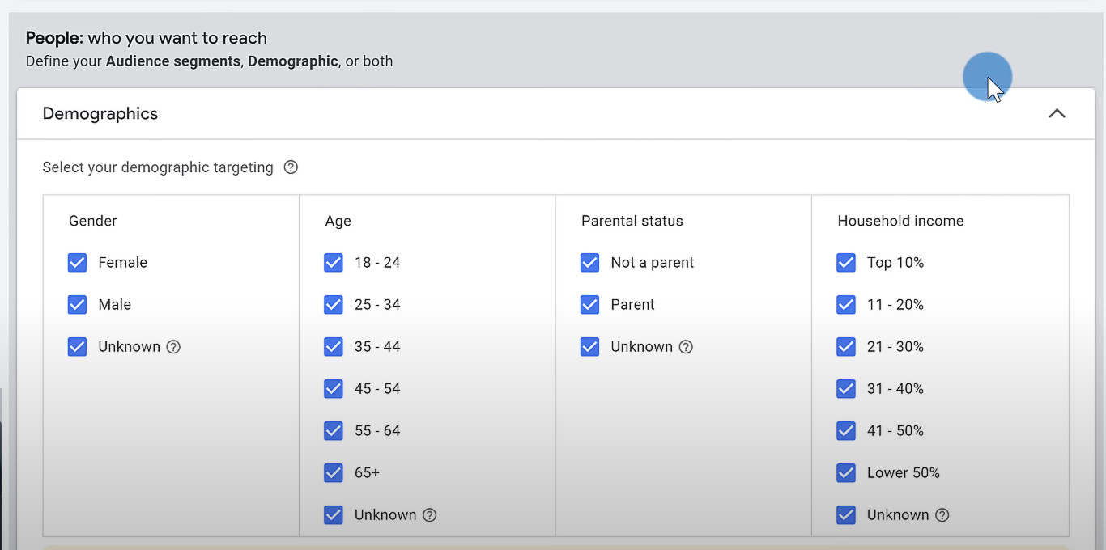This screenshot has width=1106, height=550.
Task: Disable the Not a parent checkbox
Action: point(589,262)
